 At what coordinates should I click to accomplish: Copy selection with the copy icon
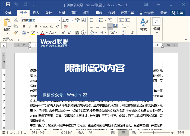tap(16, 26)
